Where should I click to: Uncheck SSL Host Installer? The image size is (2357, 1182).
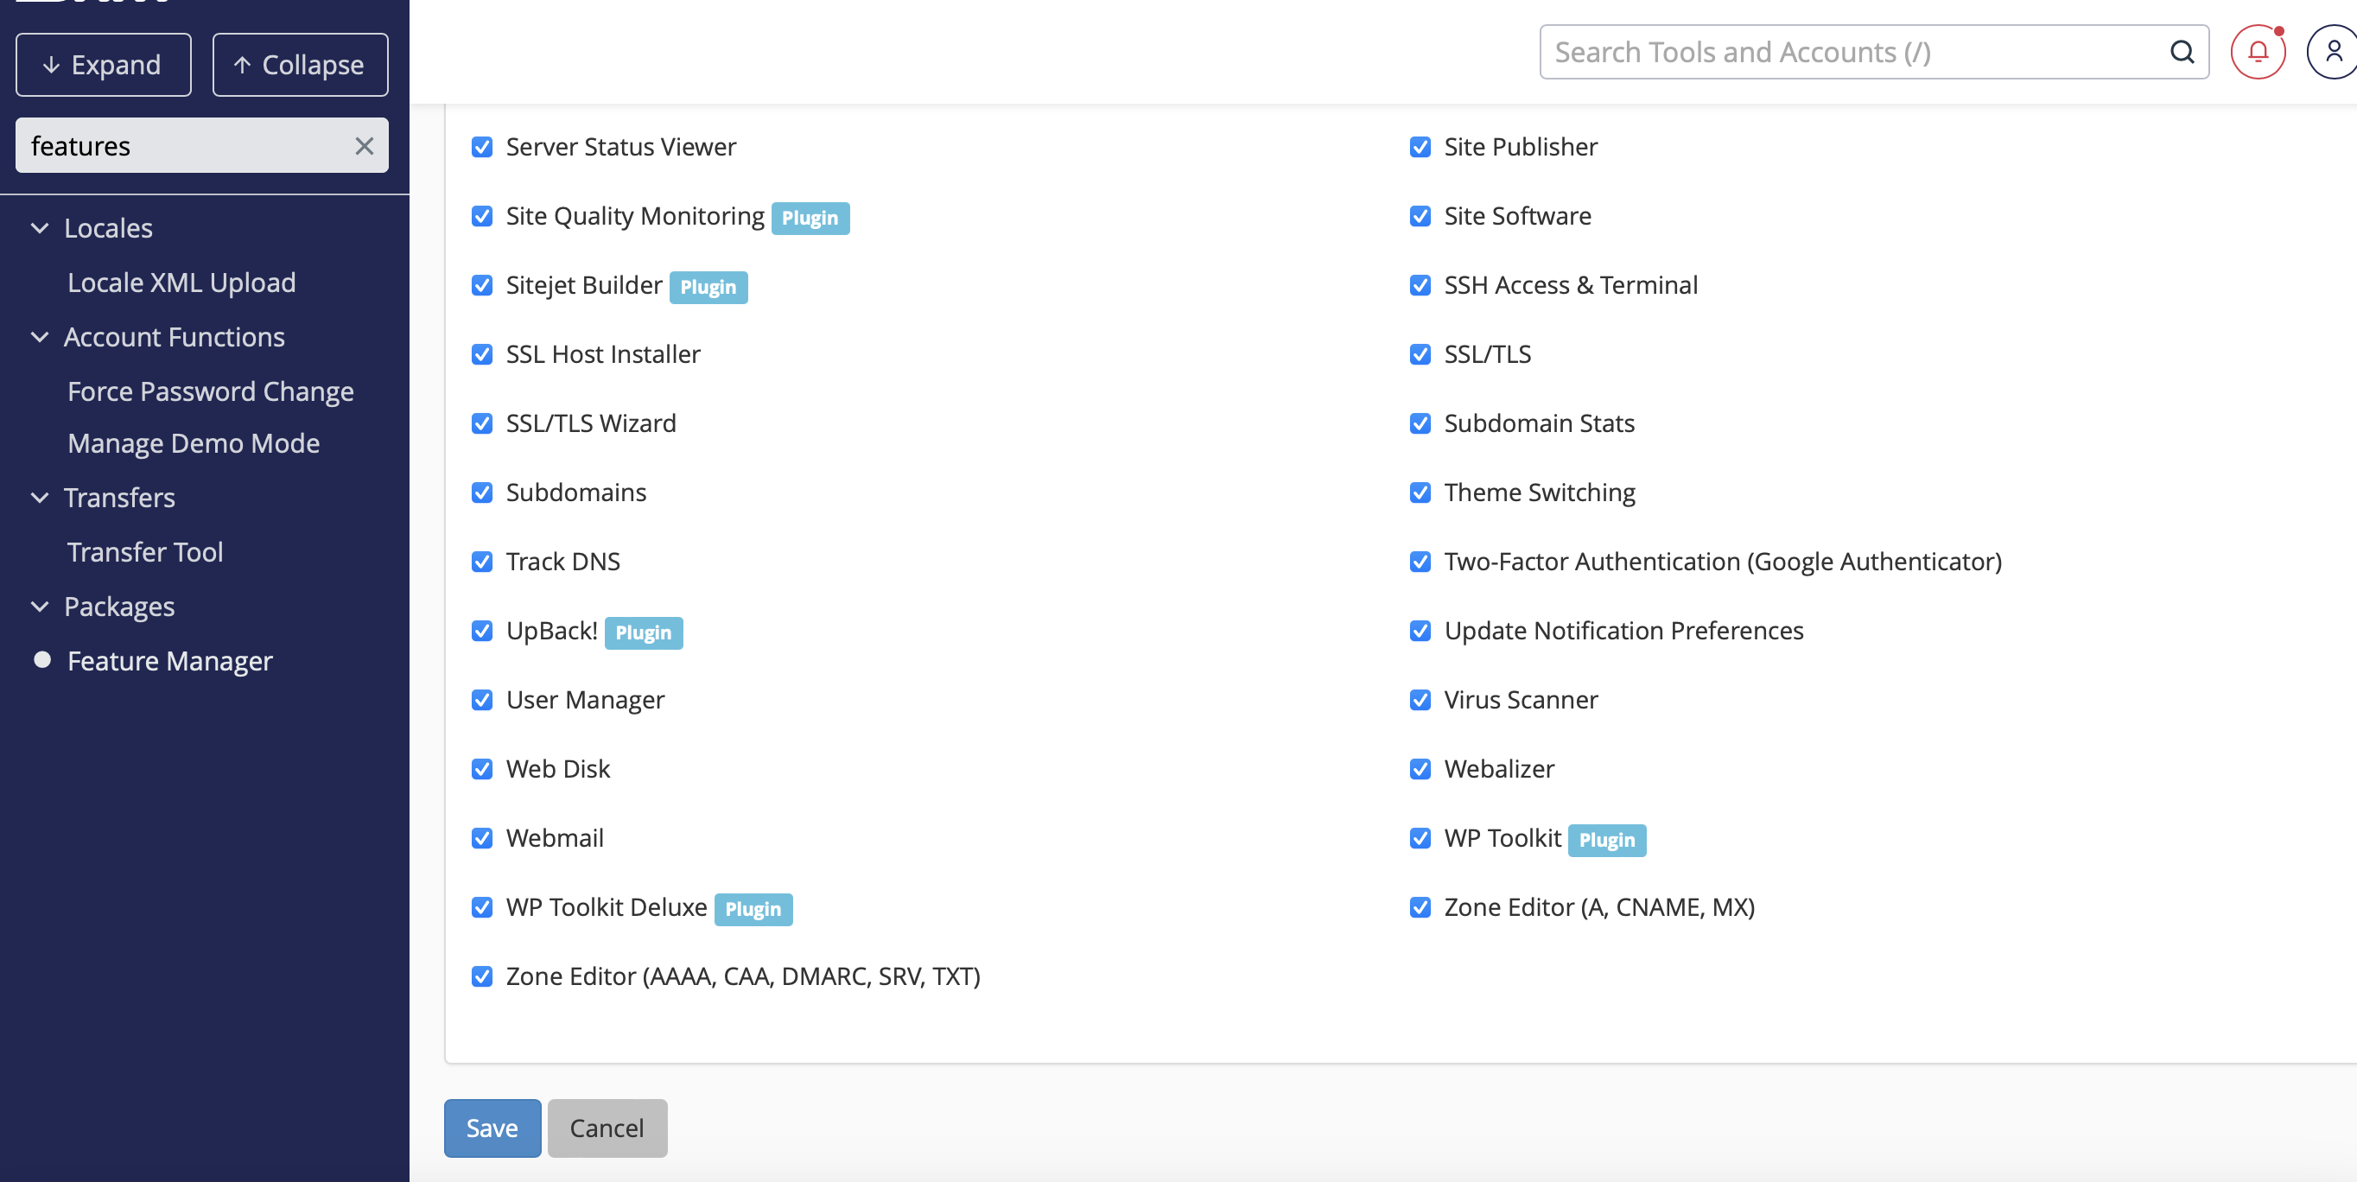point(482,354)
